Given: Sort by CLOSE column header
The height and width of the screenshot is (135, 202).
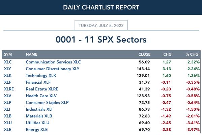Looking at the screenshot, I should (x=144, y=54).
